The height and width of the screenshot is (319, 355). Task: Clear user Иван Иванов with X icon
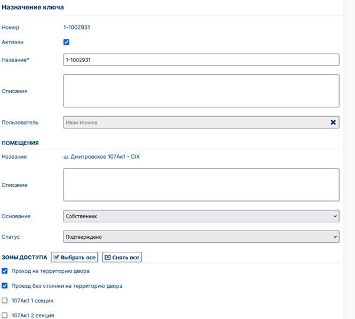[333, 123]
